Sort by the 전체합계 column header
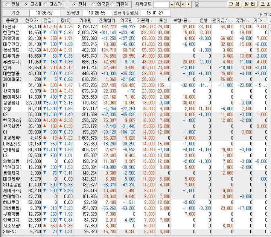 click(107, 21)
